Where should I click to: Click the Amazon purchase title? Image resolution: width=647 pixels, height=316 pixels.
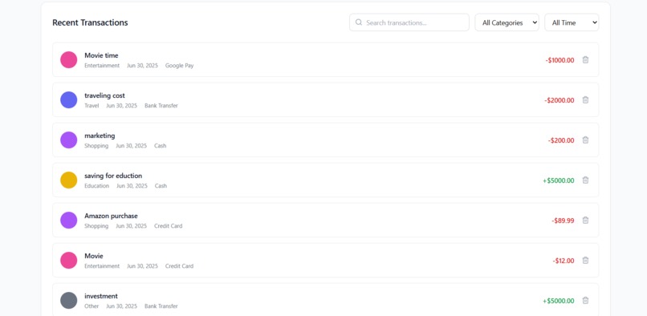[x=111, y=216]
